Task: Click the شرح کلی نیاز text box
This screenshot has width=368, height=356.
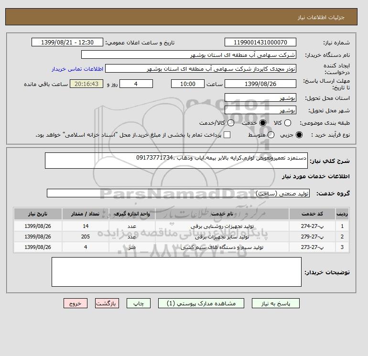Action: 176,161
